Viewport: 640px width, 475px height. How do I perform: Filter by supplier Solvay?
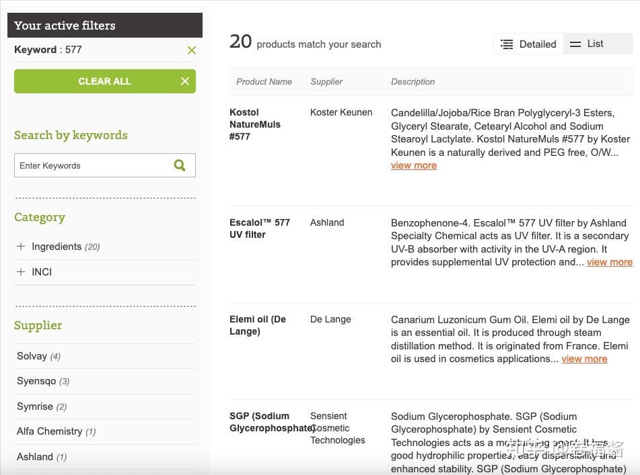coord(32,356)
